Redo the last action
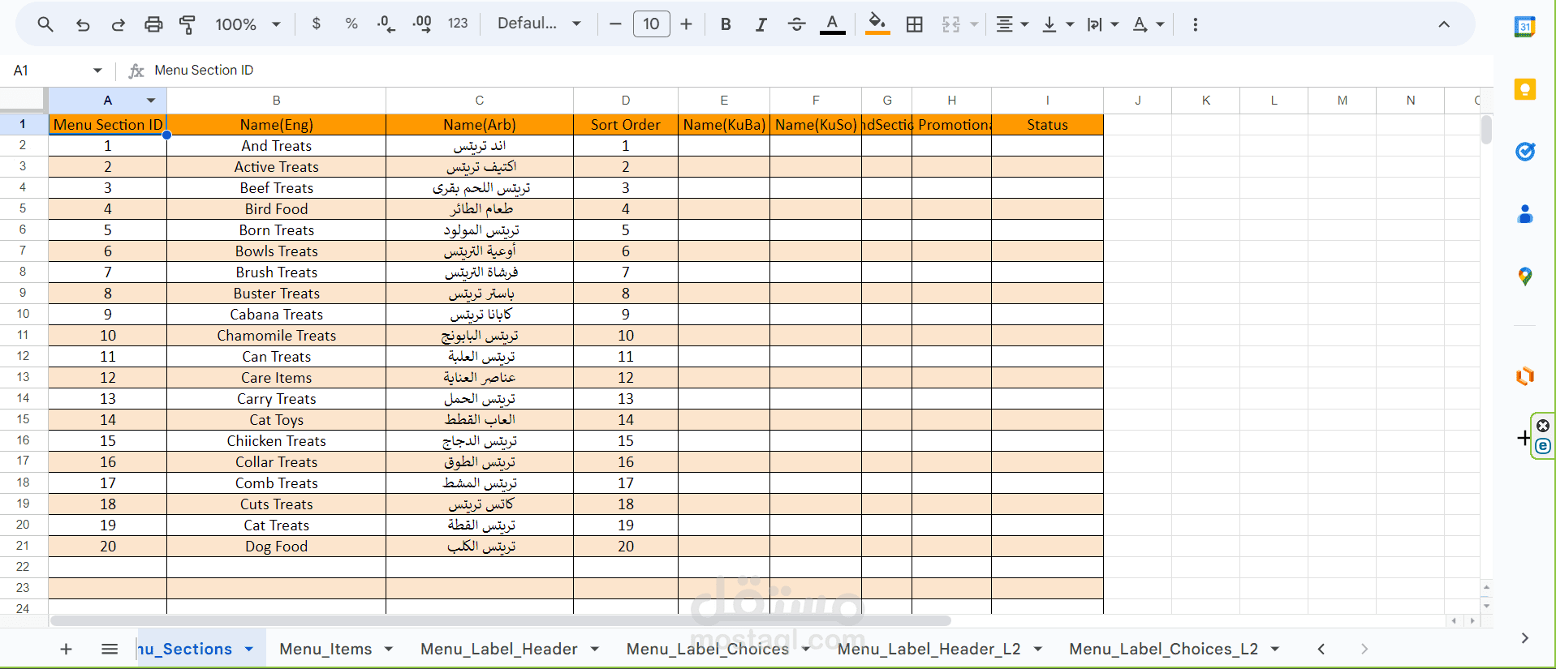The height and width of the screenshot is (669, 1556). (119, 24)
